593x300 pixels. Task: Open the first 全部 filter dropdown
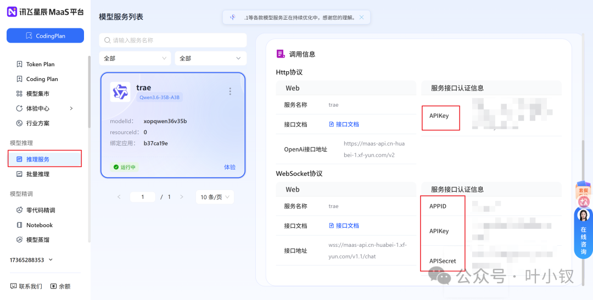click(x=135, y=59)
